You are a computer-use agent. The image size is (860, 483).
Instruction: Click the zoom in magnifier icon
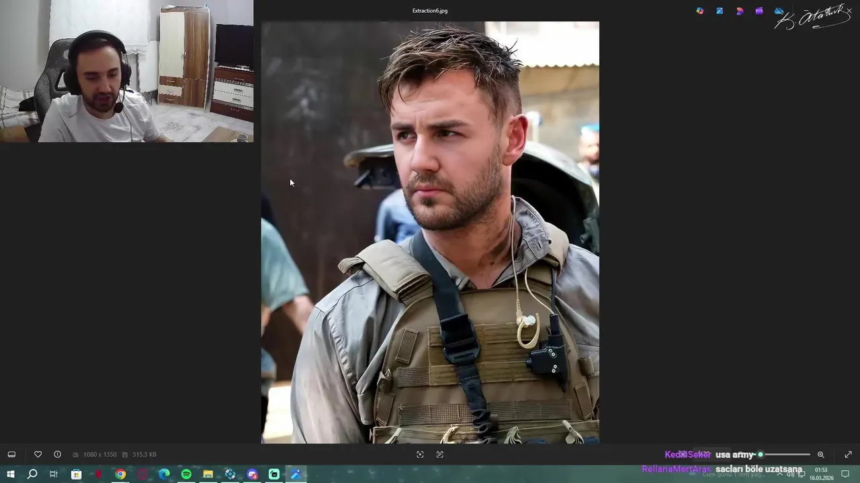(x=820, y=455)
